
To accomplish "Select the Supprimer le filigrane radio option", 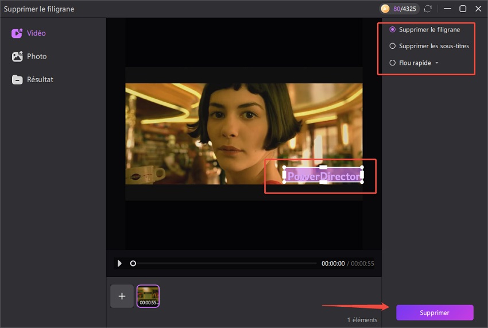I will tap(393, 29).
